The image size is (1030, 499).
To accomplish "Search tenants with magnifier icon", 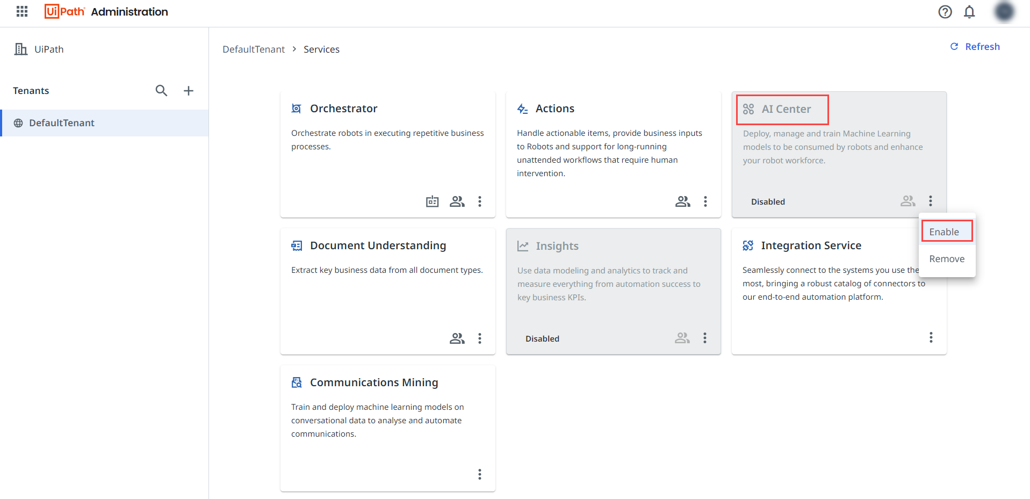I will point(161,90).
